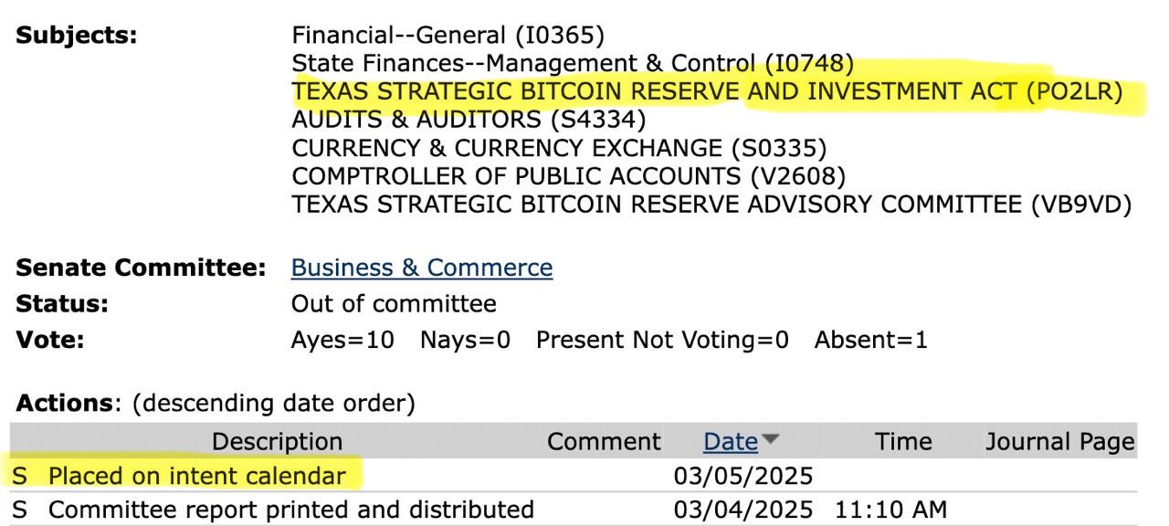Click the Description column header
The height and width of the screenshot is (526, 1169).
tap(277, 442)
